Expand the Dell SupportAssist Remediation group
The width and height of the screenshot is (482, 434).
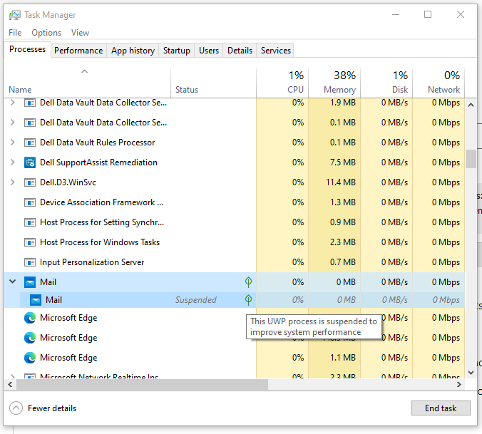click(x=12, y=162)
